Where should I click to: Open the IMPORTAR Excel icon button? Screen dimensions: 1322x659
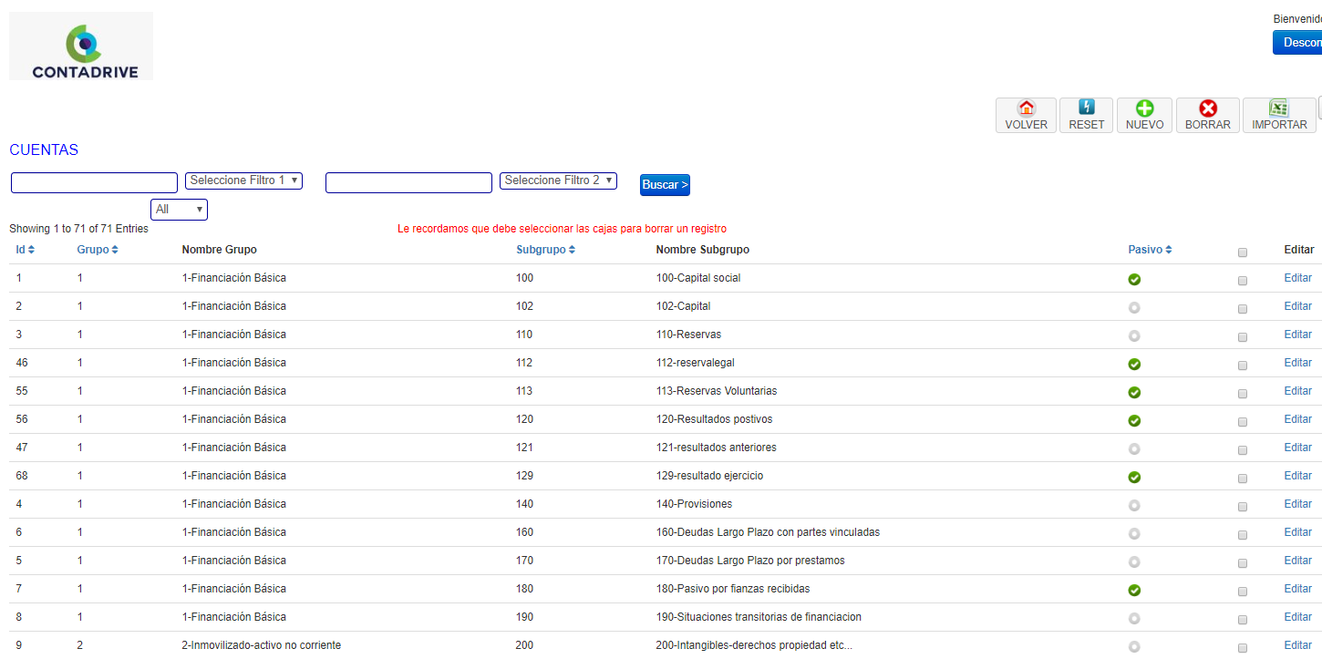coord(1279,116)
